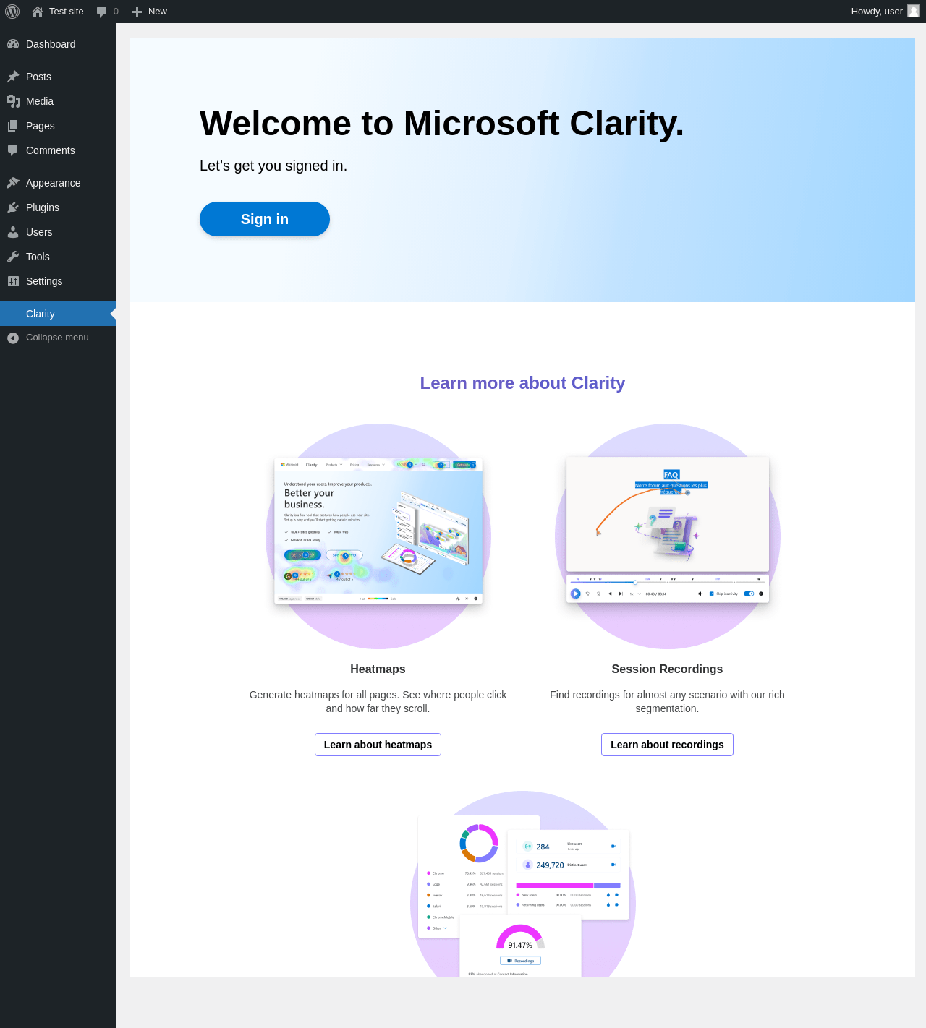Click the 91.47% gauge value

pyautogui.click(x=520, y=945)
